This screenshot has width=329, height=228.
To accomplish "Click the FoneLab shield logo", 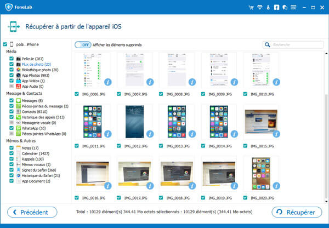I will point(9,7).
